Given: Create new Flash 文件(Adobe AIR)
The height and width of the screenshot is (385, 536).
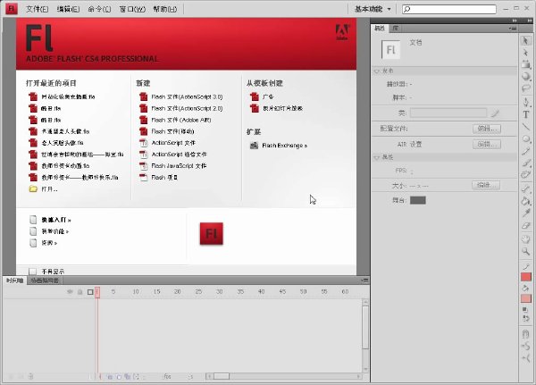Looking at the screenshot, I should tap(181, 120).
